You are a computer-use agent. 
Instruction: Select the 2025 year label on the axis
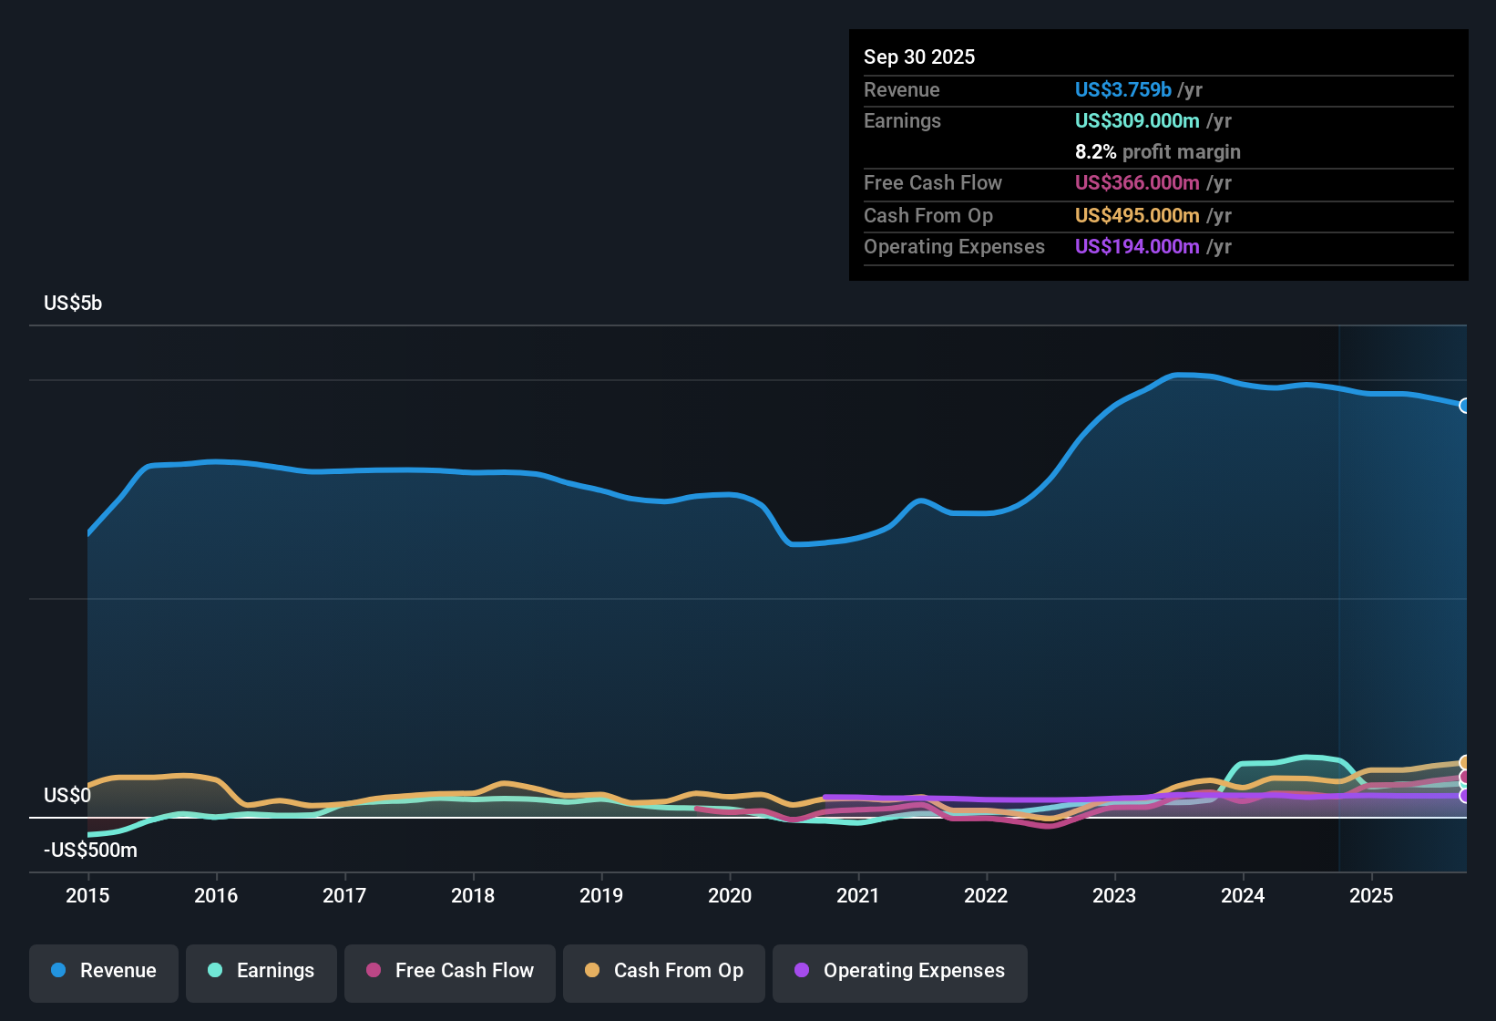coord(1372,896)
